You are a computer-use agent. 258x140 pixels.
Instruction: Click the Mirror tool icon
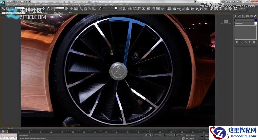coord(120,9)
